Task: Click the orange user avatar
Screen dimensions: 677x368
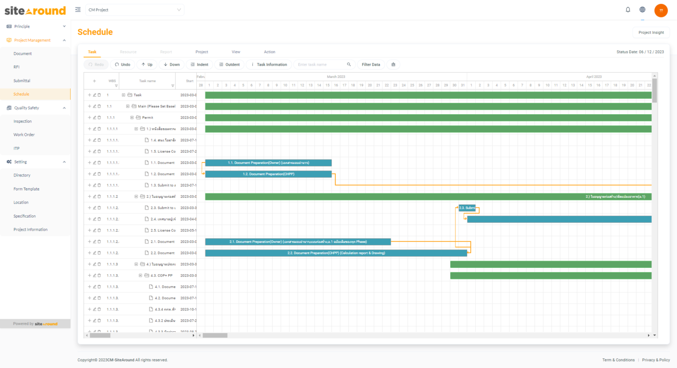Action: click(661, 10)
